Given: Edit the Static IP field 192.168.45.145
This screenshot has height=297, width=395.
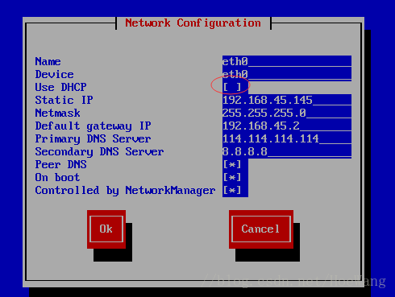Looking at the screenshot, I should (287, 100).
